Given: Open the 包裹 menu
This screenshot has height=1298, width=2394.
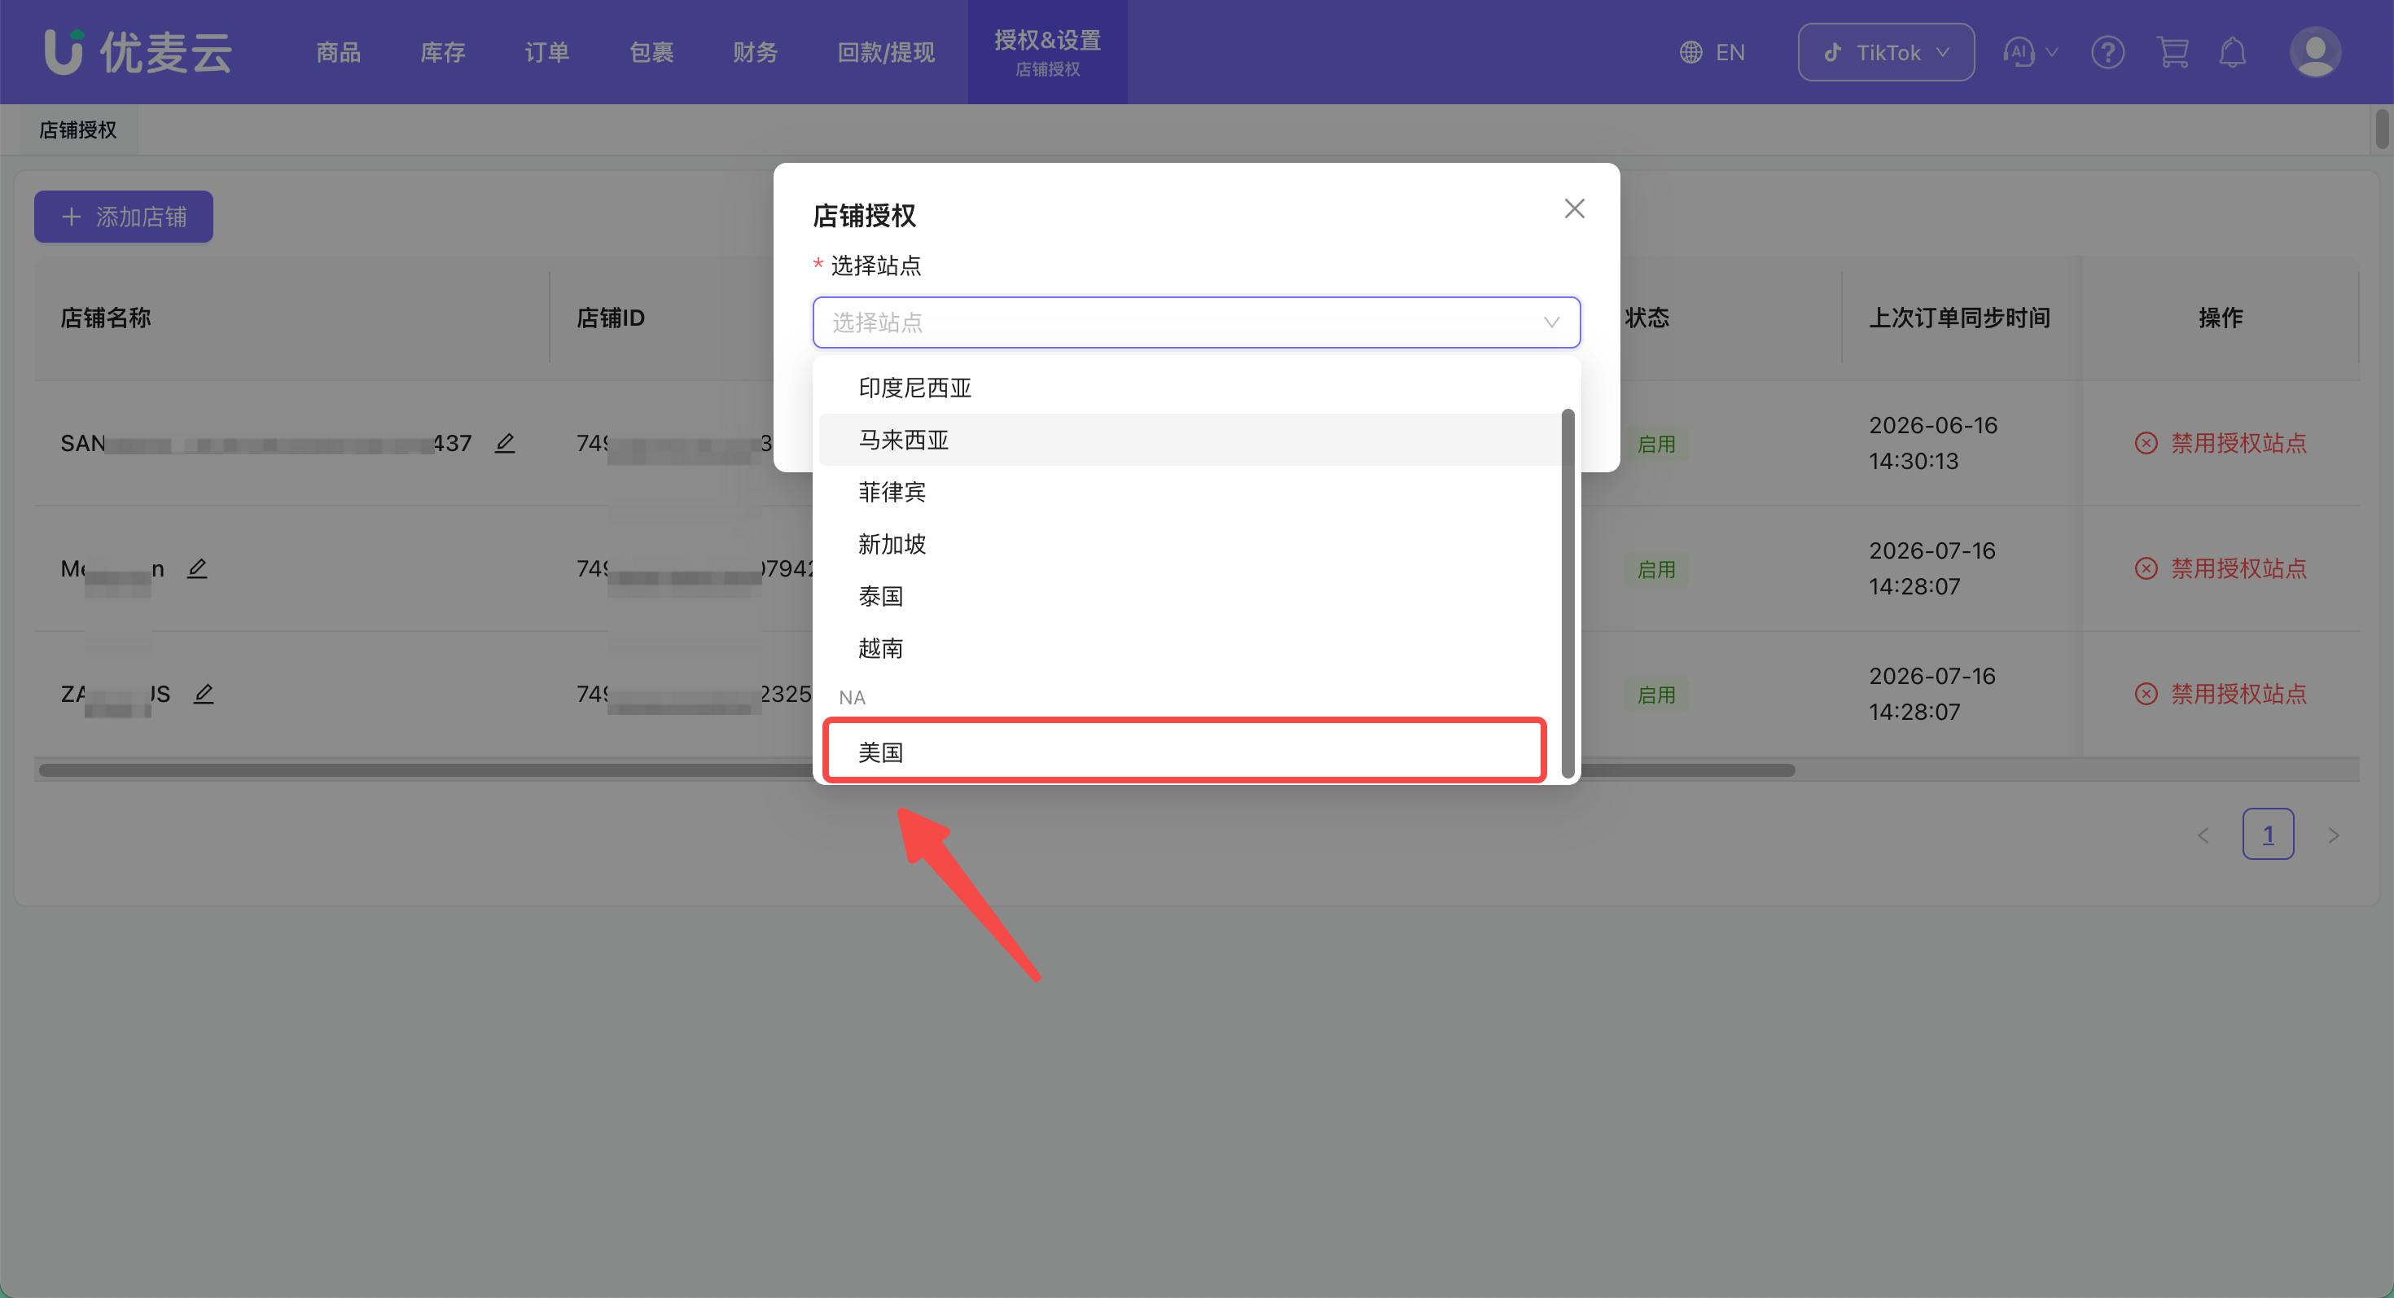Looking at the screenshot, I should point(651,52).
